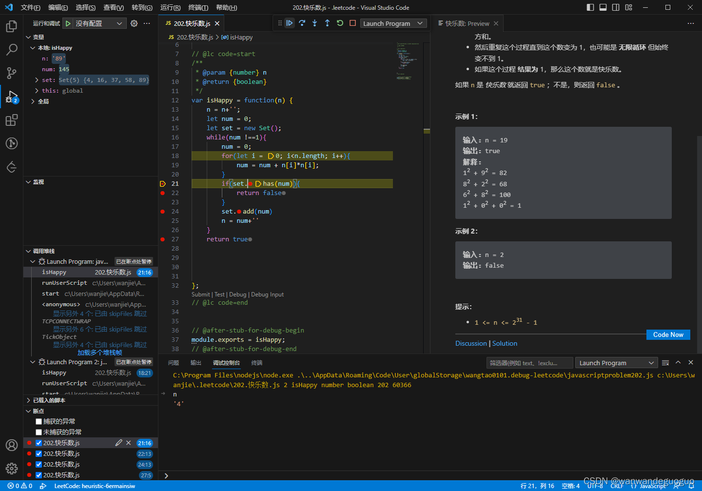Viewport: 702px width, 491px height.
Task: Remove breakpoint dot at line 22
Action: coord(163,193)
